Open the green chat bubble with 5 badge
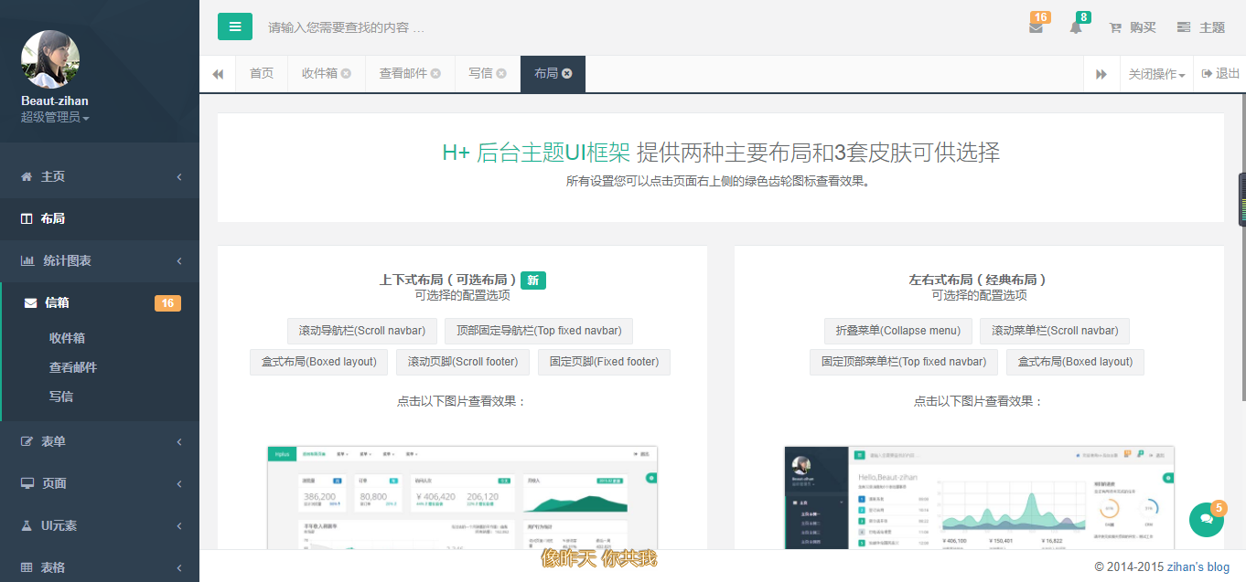Screen dimensions: 1246x582 (1207, 519)
